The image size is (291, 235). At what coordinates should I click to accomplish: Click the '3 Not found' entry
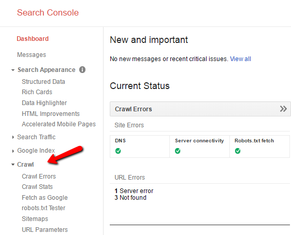130,198
